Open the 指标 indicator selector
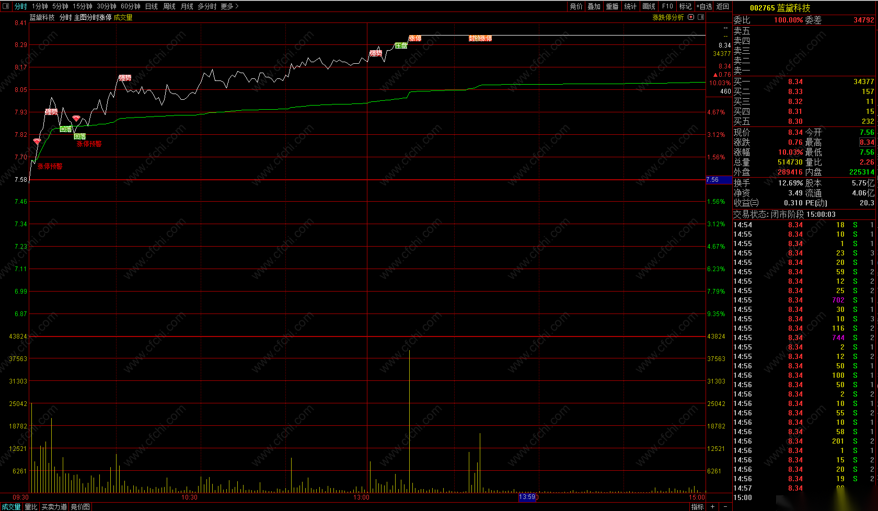This screenshot has width=878, height=511. click(x=697, y=507)
